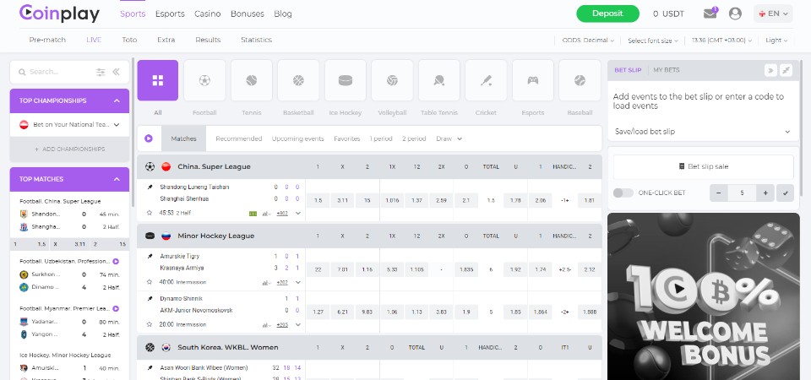Collapse the TOP CHAMPIONSHIPS section

(x=117, y=100)
